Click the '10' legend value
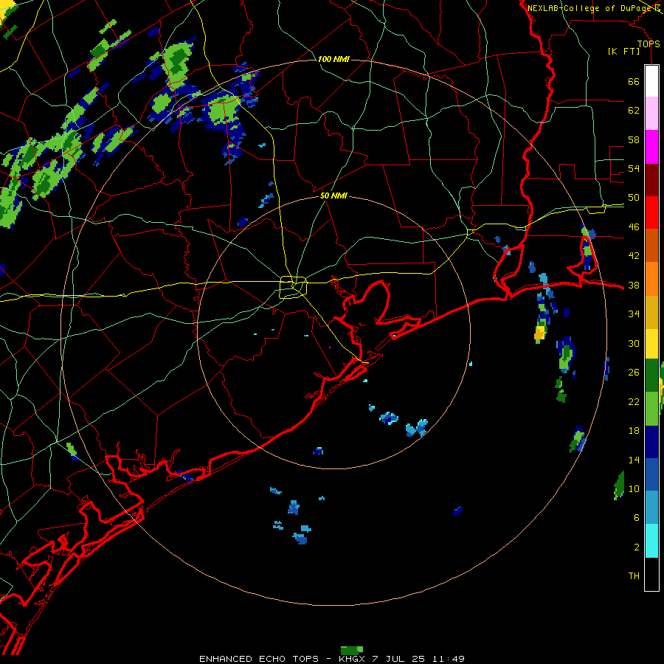 (634, 488)
